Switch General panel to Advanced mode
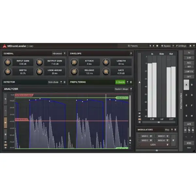Screen dimensions: 196x196 tap(57, 54)
